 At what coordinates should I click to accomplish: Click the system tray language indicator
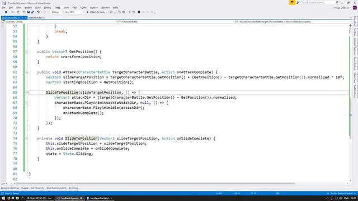click(346, 198)
